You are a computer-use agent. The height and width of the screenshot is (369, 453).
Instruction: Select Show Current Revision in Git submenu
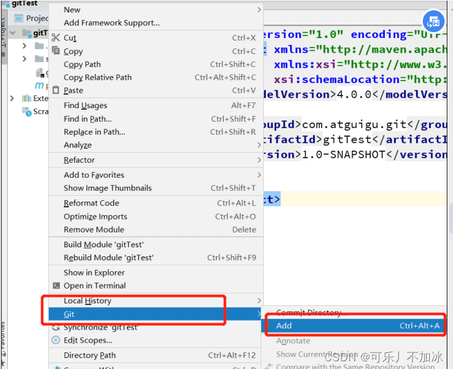354,354
